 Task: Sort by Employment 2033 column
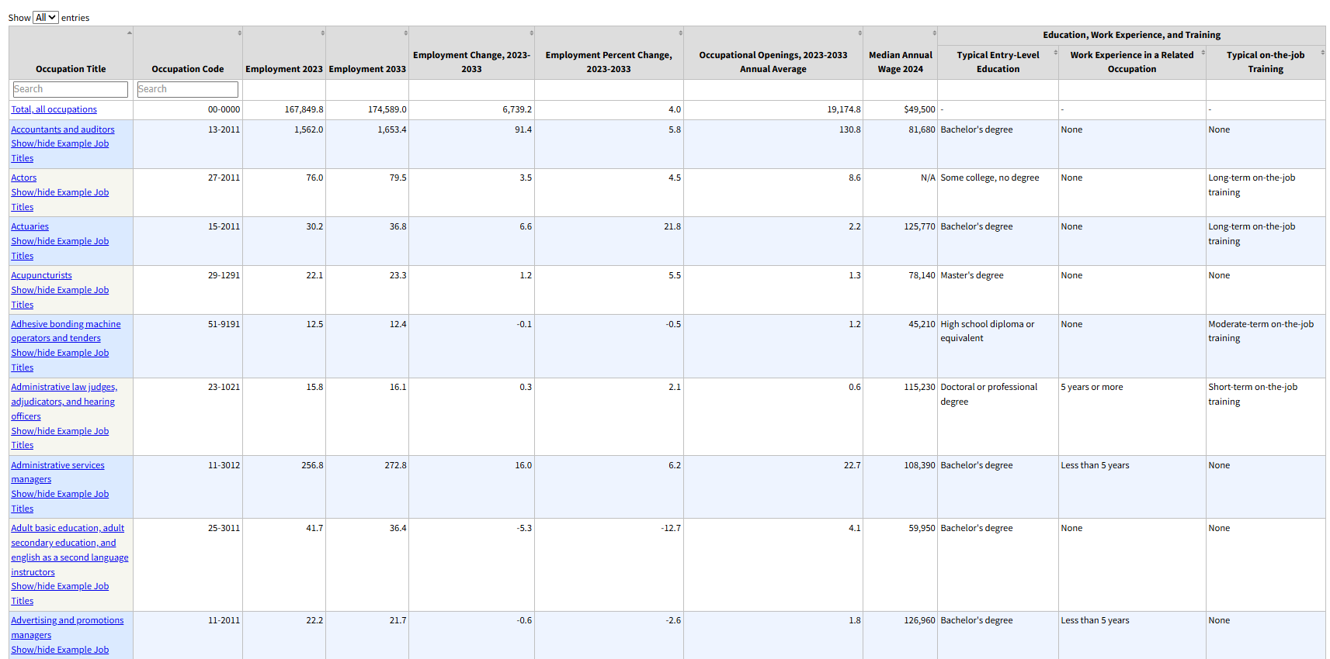pos(367,53)
